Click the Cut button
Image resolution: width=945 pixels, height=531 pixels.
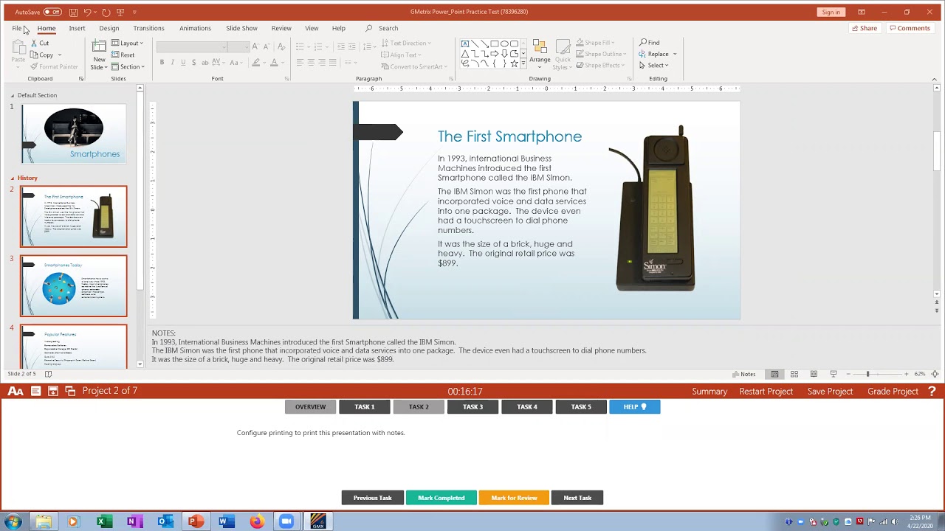pos(40,43)
